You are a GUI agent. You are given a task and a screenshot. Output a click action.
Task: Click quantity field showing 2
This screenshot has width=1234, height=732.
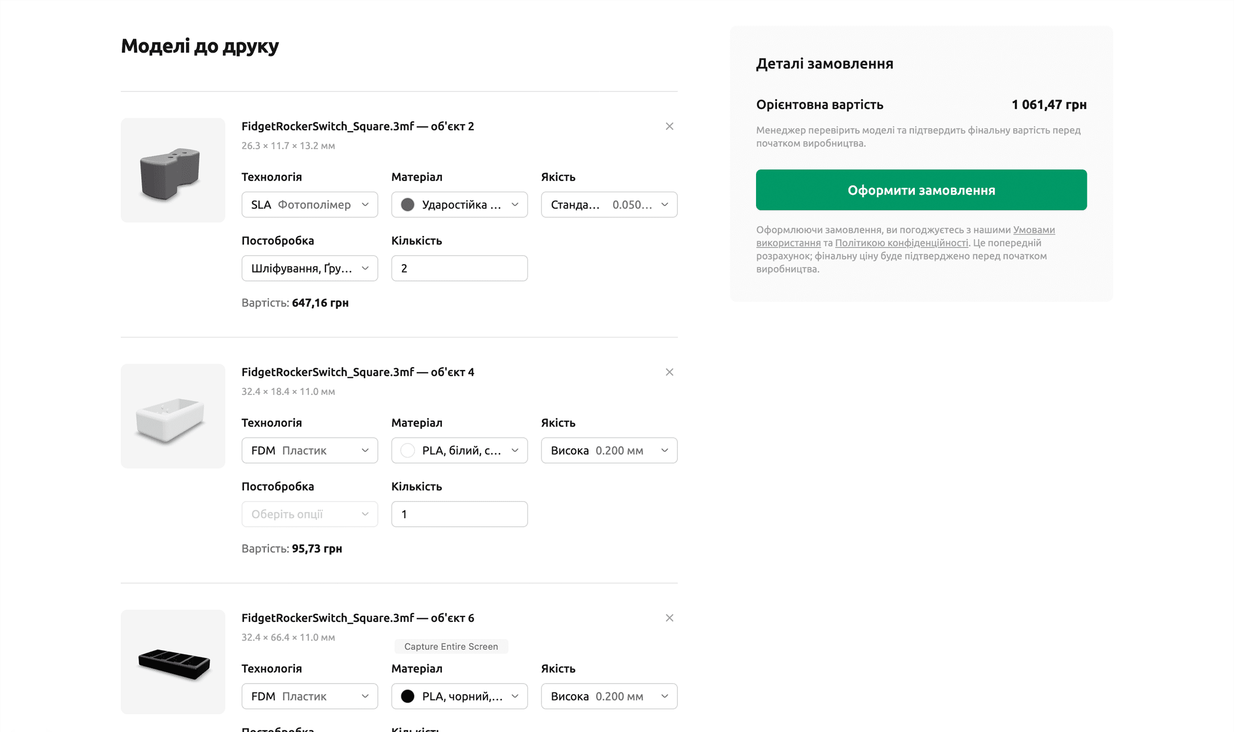(x=459, y=268)
